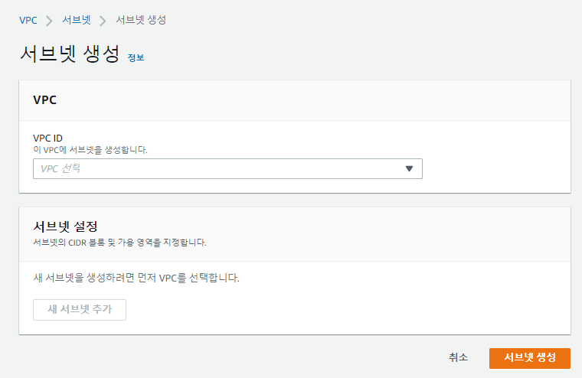582x378 pixels.
Task: Focus the VPC 선택 placeholder text
Action: pos(60,168)
